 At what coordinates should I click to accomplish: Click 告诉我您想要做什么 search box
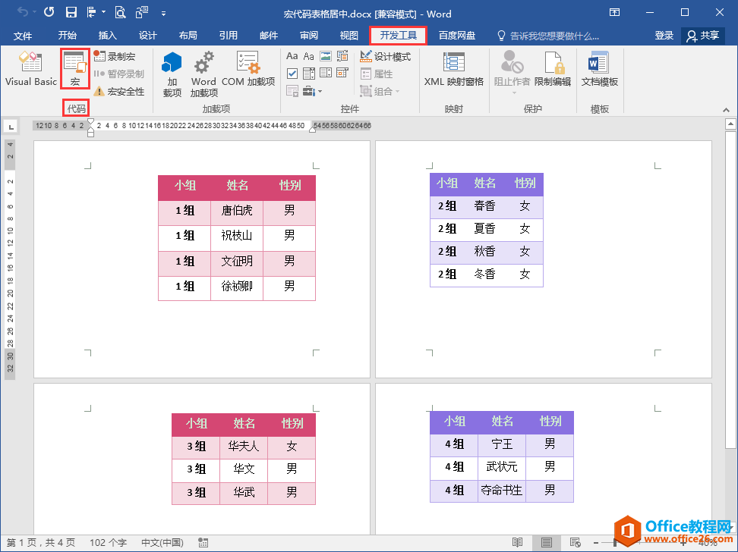click(549, 36)
